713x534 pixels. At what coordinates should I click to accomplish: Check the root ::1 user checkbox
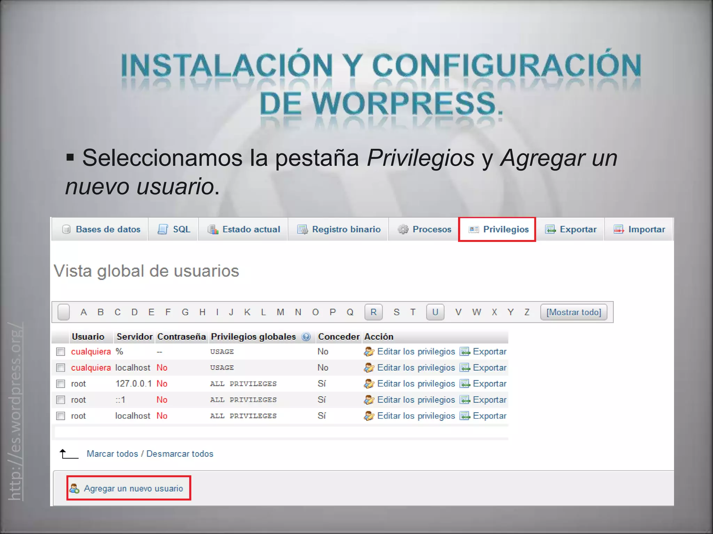pyautogui.click(x=61, y=400)
